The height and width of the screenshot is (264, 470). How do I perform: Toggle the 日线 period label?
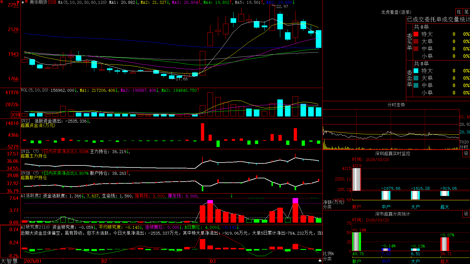(52, 2)
